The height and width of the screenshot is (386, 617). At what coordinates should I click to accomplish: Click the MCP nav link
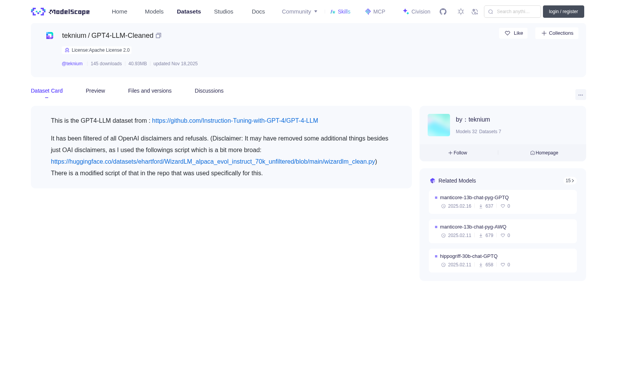click(375, 12)
